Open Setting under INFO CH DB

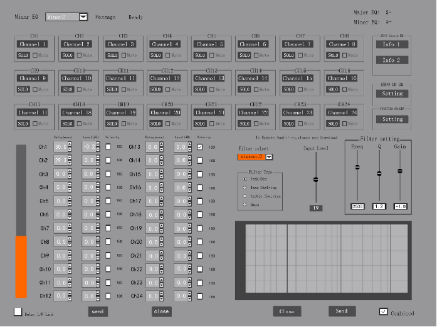click(392, 94)
